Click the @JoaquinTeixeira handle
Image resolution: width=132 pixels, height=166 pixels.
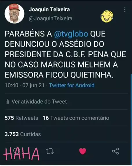51,19
